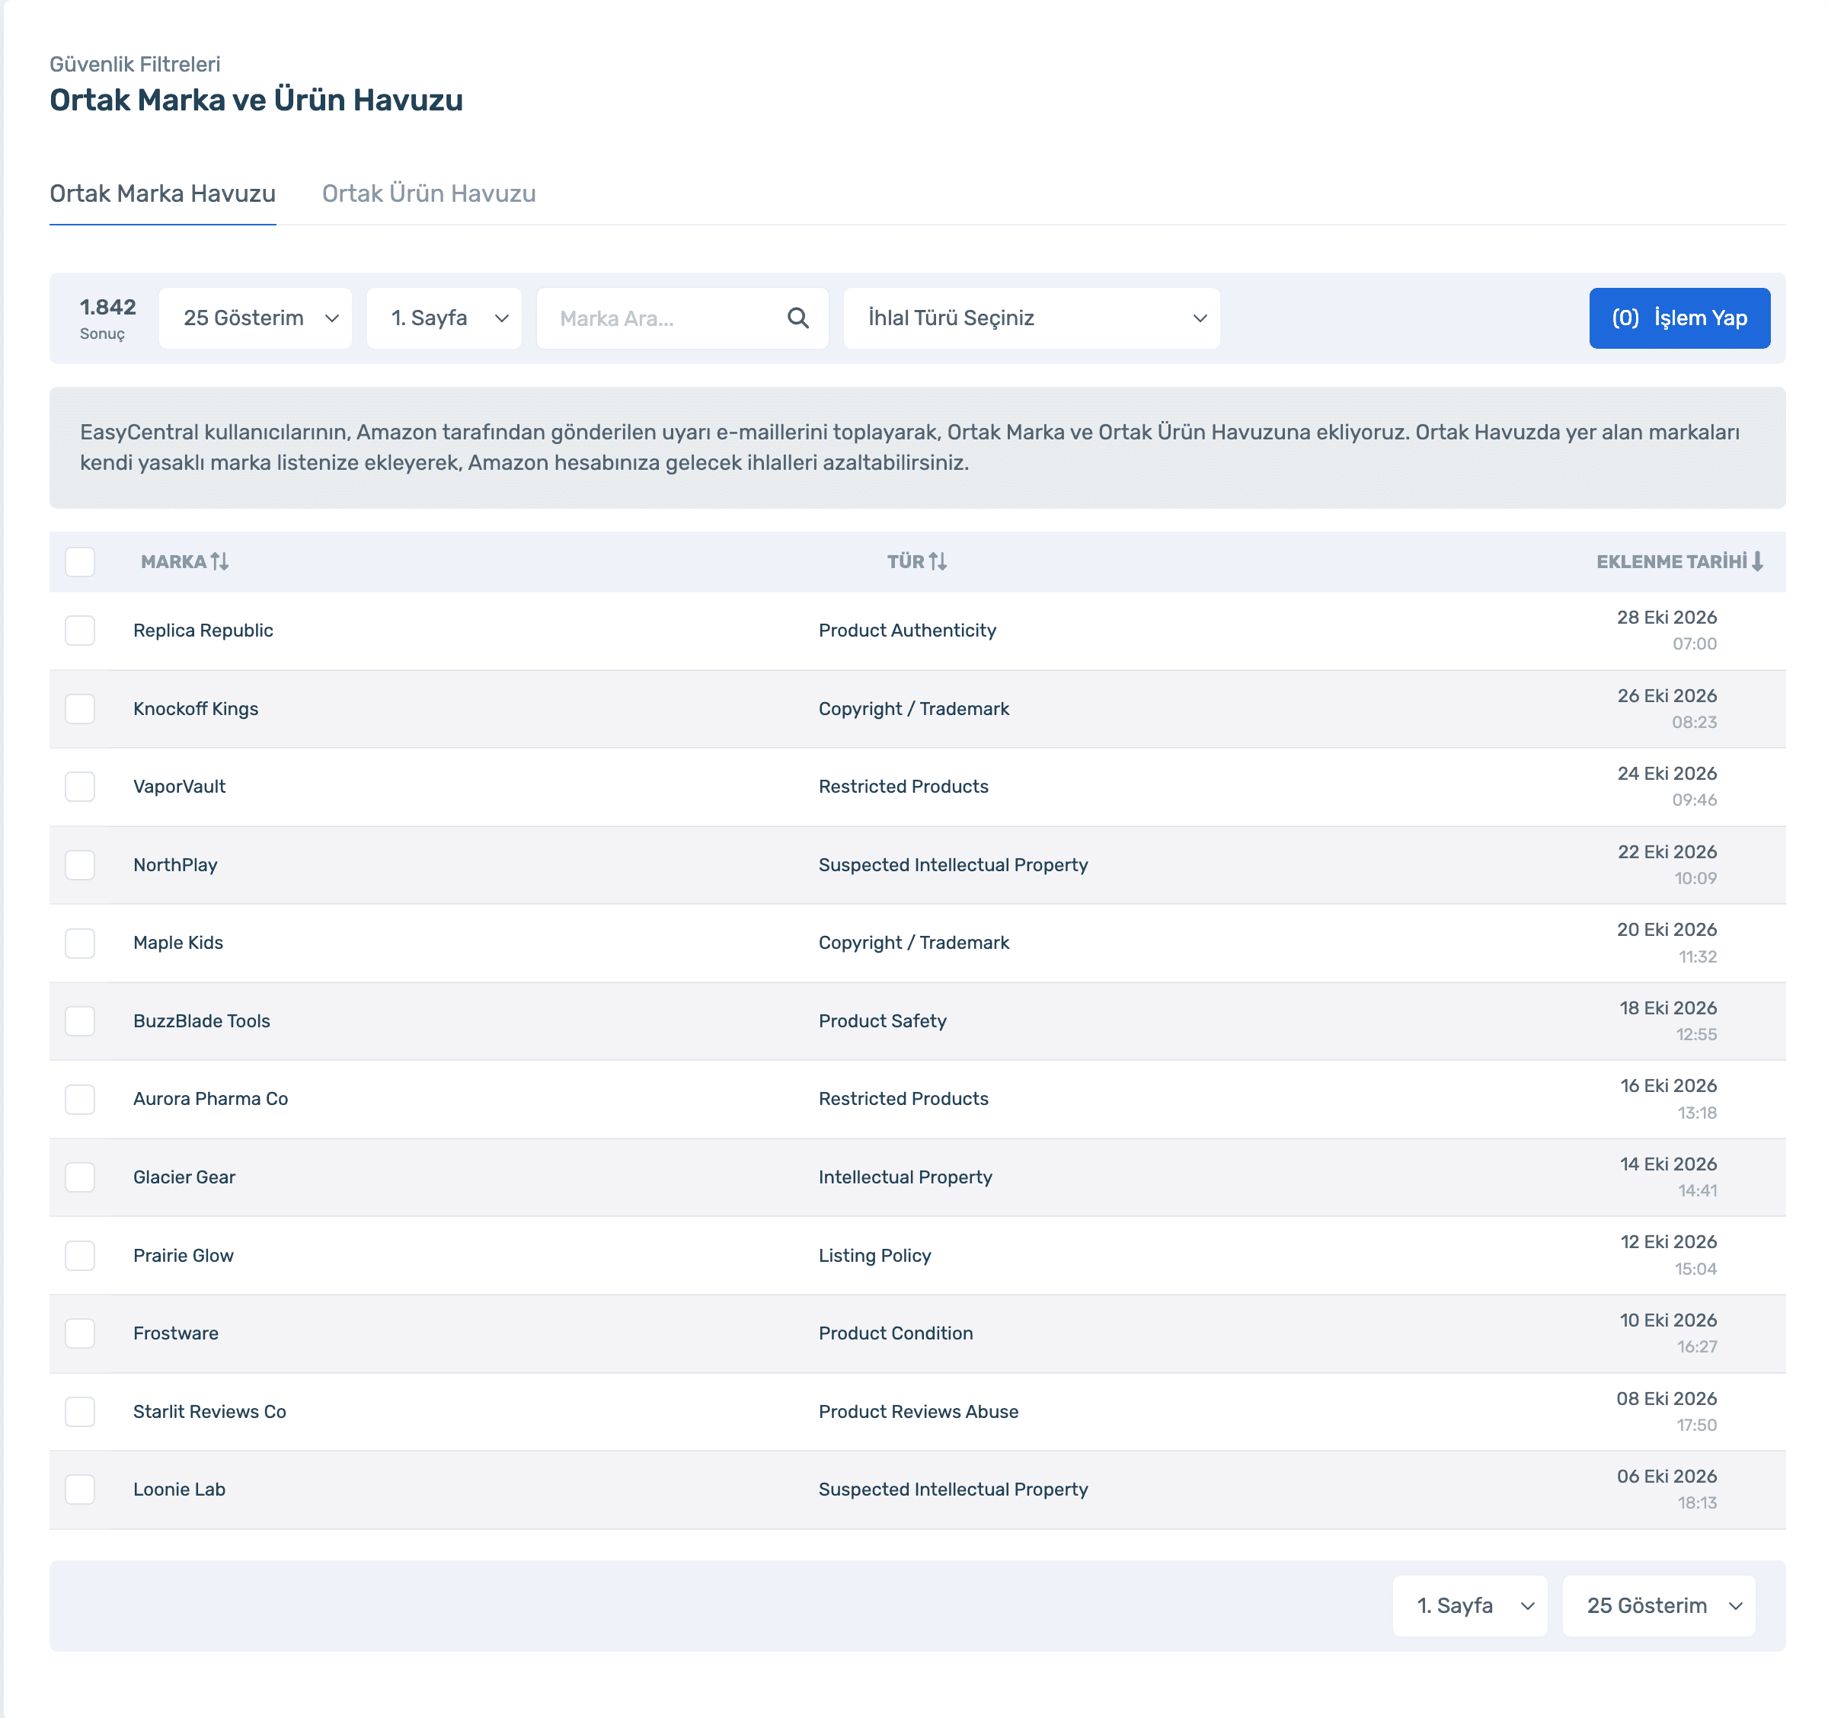Viewport: 1828px width, 1718px height.
Task: Click the Frostware brand name
Action: pos(176,1333)
